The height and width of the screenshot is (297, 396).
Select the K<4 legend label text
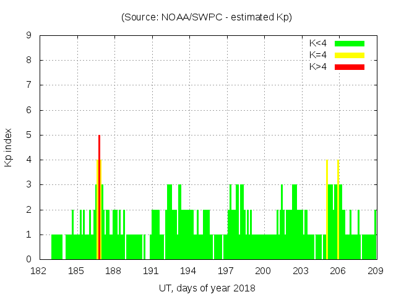point(318,43)
